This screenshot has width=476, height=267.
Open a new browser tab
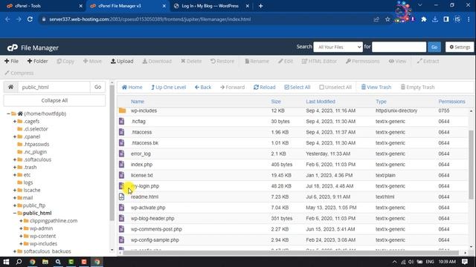coord(260,6)
